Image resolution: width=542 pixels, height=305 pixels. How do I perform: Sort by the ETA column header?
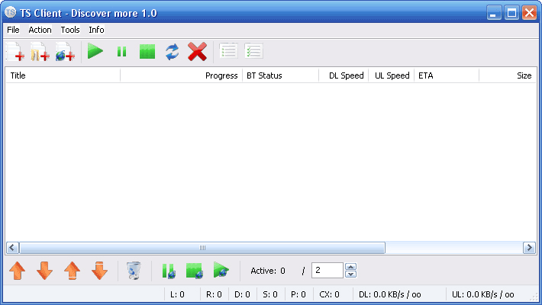coord(447,75)
